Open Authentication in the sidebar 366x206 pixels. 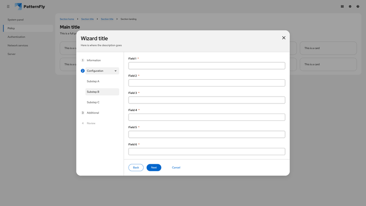(16, 37)
